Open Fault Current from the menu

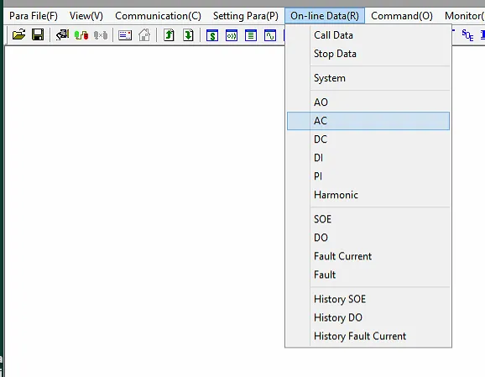[368, 256]
